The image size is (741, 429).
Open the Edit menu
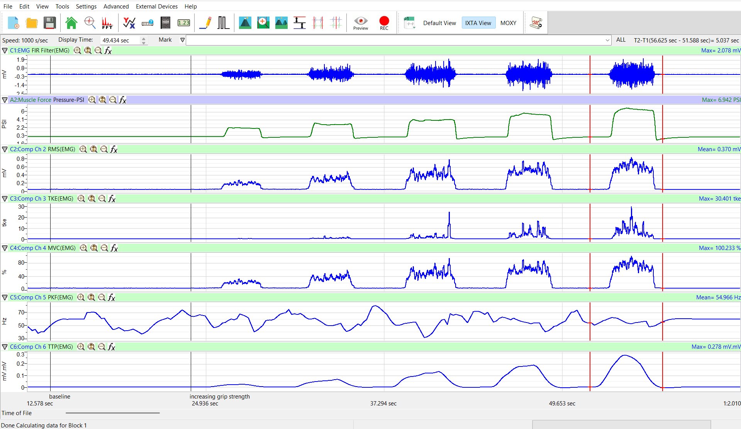24,6
